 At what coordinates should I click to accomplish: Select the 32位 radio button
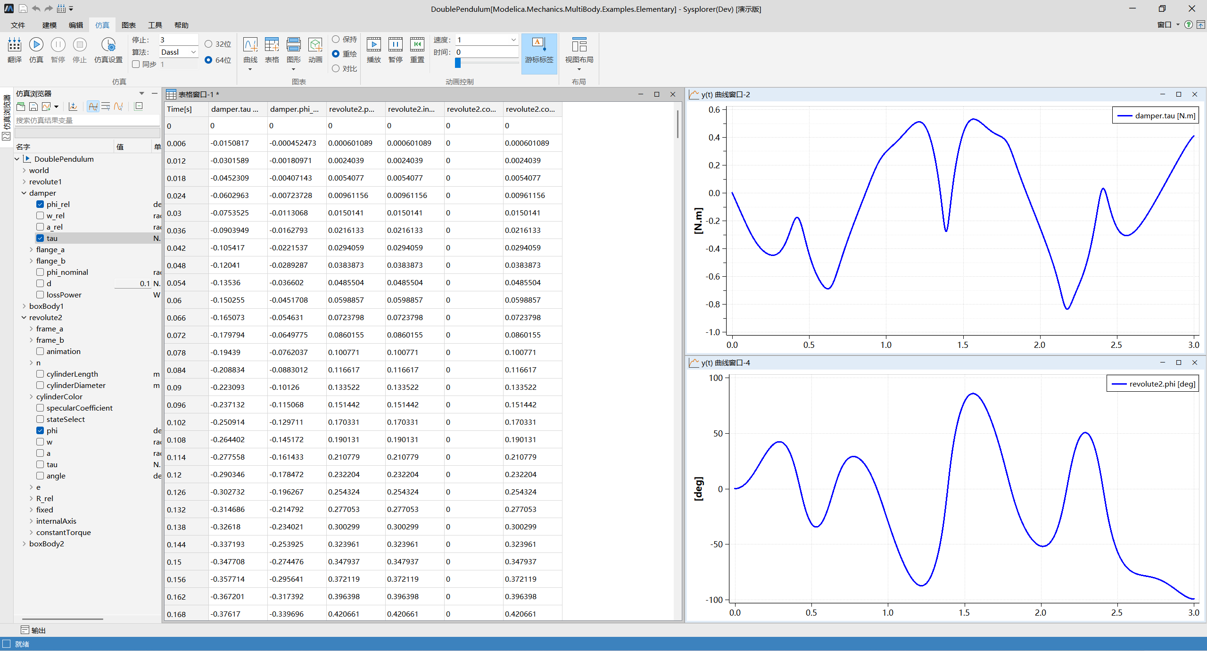(x=208, y=44)
